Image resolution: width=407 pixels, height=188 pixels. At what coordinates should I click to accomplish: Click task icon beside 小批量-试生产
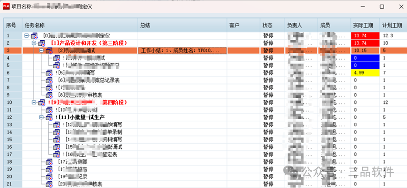click(x=49, y=117)
